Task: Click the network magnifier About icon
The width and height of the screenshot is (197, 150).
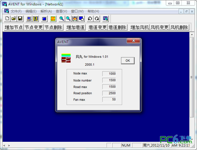Action: 105,19
